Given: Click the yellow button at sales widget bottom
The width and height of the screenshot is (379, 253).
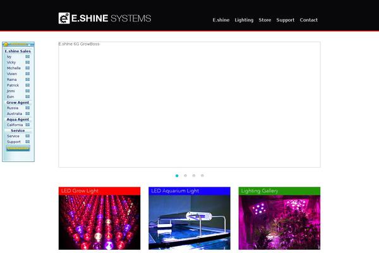Looking at the screenshot, I should click(18, 148).
